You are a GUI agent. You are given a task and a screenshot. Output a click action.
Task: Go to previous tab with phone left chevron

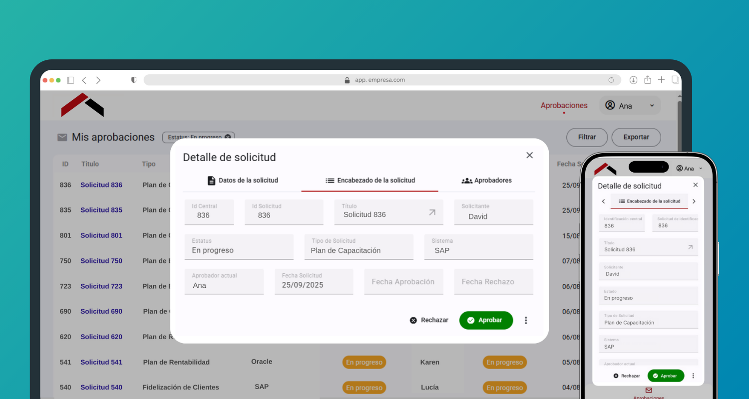[x=603, y=201]
